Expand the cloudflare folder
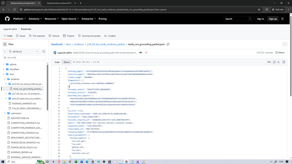This screenshot has height=164, width=292. pyautogui.click(x=4, y=69)
